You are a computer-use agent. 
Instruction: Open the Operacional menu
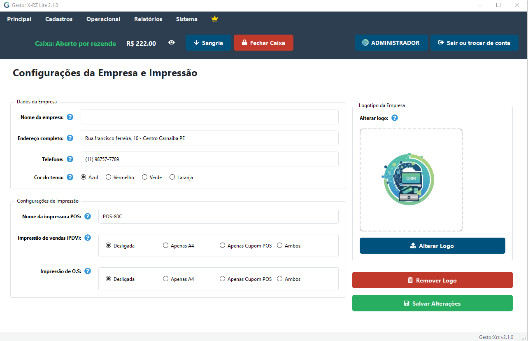point(103,19)
